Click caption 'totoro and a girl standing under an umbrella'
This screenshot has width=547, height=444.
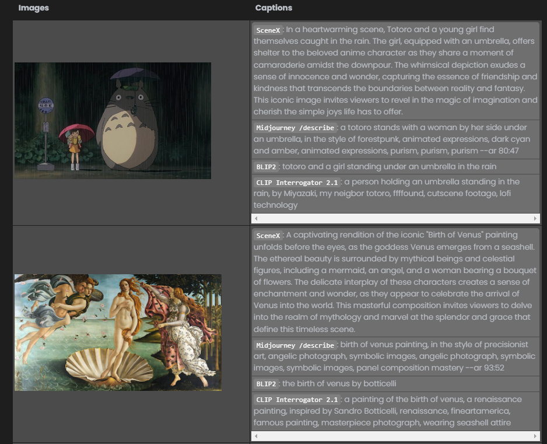[x=390, y=166]
